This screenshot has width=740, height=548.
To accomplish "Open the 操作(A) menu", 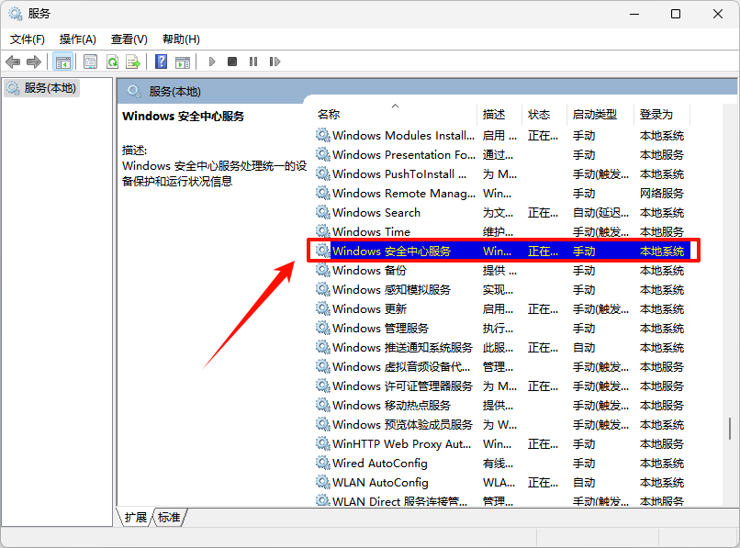I will pyautogui.click(x=78, y=39).
